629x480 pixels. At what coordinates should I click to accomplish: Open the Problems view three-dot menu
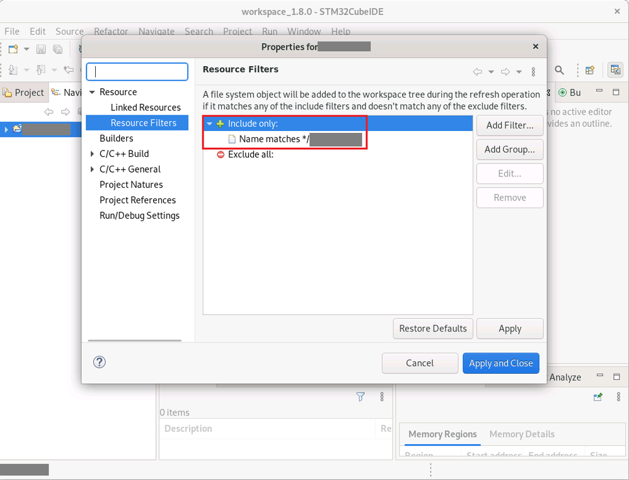click(x=382, y=397)
